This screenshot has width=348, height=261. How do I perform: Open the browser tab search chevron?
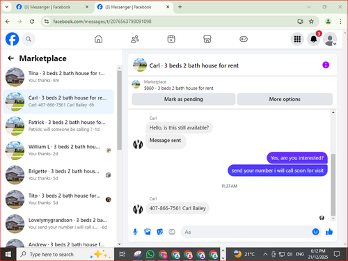pos(7,7)
